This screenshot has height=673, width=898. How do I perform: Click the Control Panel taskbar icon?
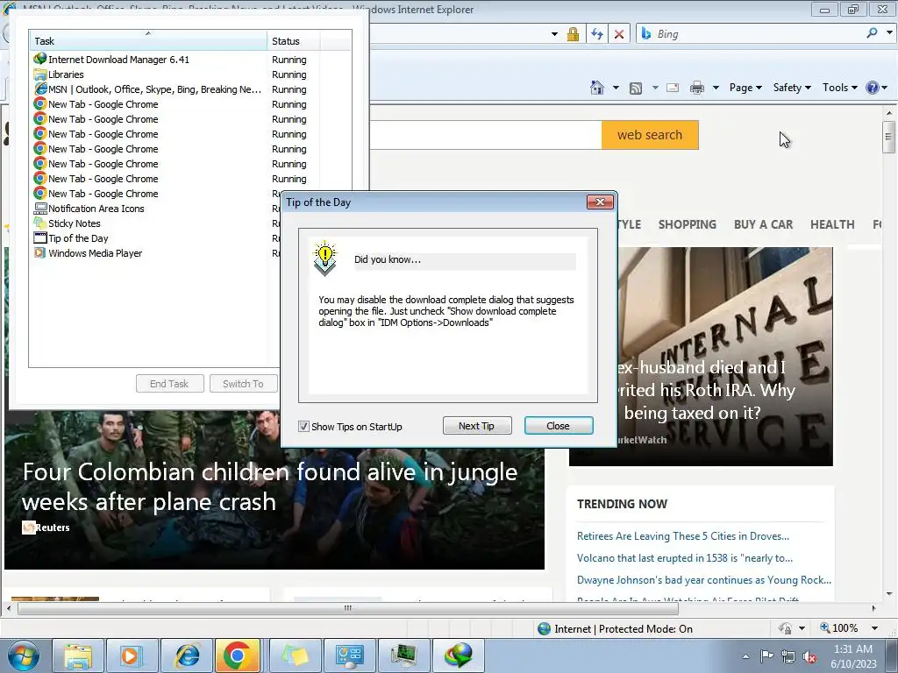point(349,655)
